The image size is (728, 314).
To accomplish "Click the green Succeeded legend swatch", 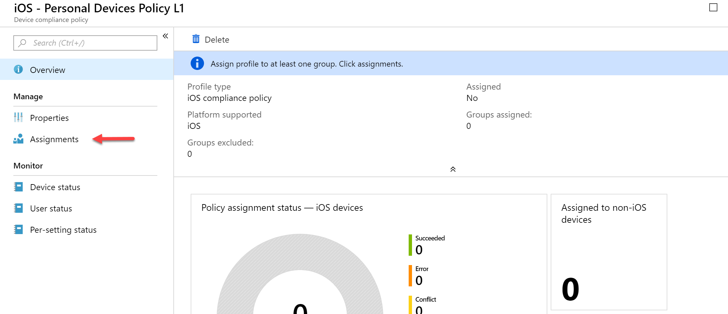I will pos(410,245).
